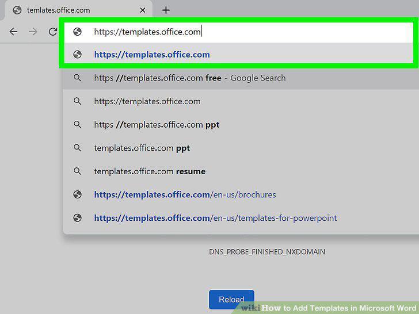Reload the page using the refresh icon
Screen dimensions: 419x314
tap(52, 32)
